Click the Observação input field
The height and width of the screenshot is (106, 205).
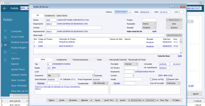[105, 35]
